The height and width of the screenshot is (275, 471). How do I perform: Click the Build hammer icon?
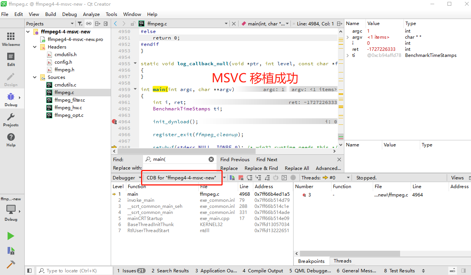point(11,264)
